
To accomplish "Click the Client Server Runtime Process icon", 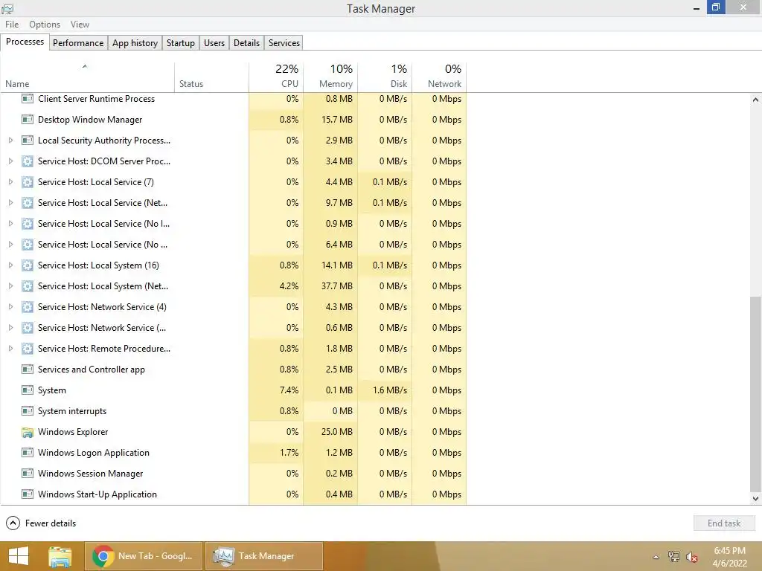I will (x=28, y=99).
